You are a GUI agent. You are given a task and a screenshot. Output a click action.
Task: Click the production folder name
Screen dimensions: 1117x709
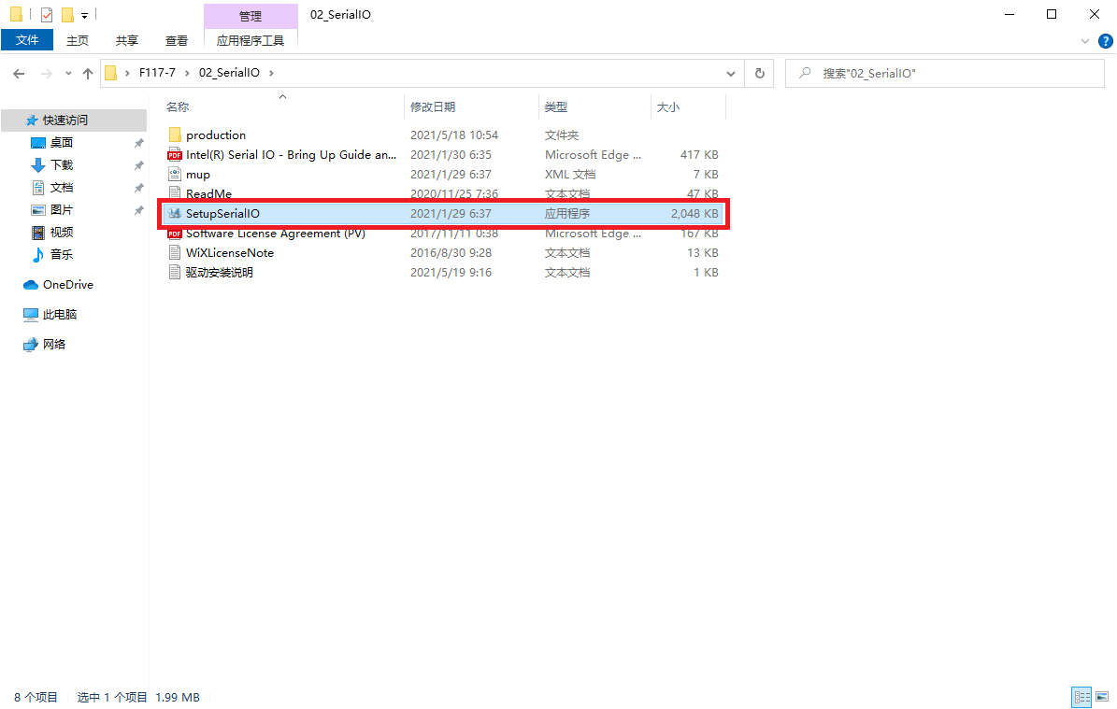[x=216, y=135]
